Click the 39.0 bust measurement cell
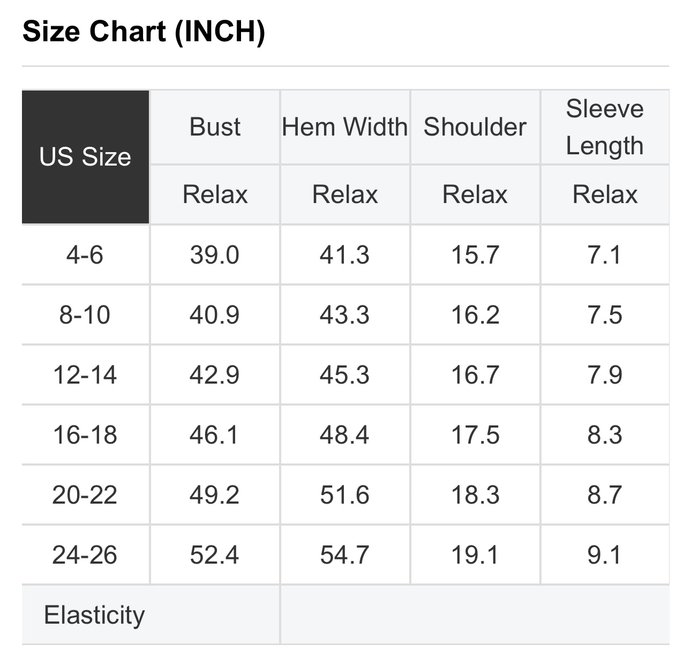This screenshot has height=666, width=691. point(214,255)
